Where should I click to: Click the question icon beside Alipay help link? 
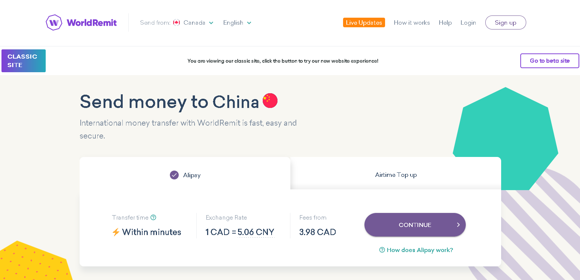[382, 250]
